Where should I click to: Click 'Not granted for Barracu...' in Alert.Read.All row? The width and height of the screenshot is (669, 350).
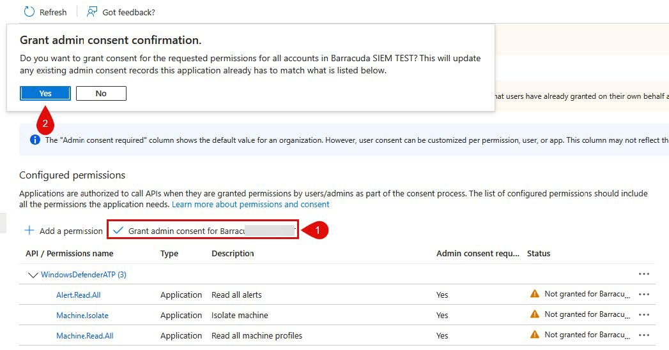coord(587,294)
